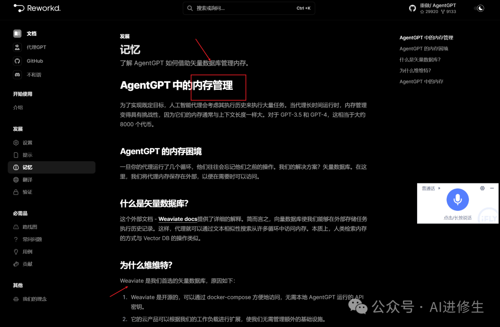Open the 介绍 sidebar page
The width and height of the screenshot is (500, 327).
tap(18, 107)
